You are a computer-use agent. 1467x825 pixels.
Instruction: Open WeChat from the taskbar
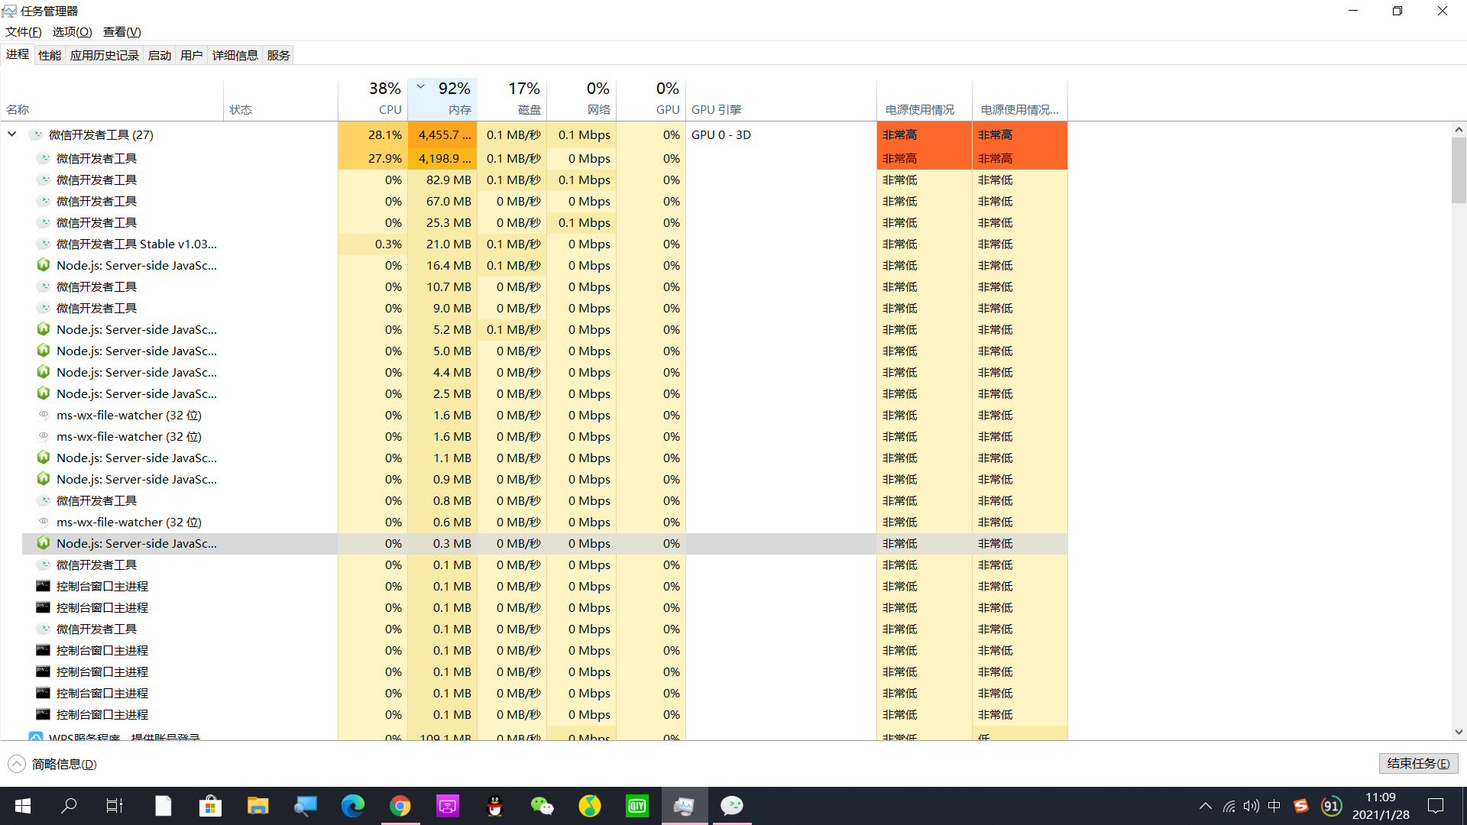click(542, 806)
